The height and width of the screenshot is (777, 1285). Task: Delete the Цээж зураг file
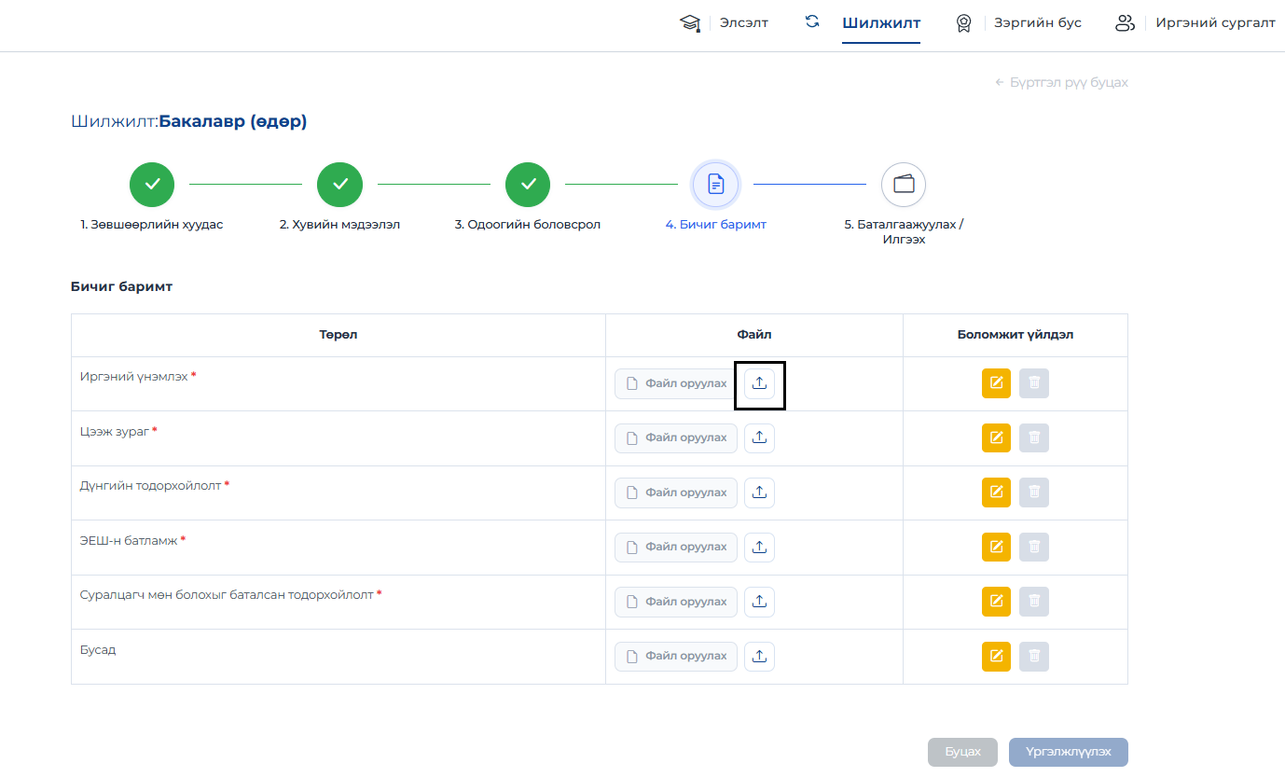point(1034,438)
